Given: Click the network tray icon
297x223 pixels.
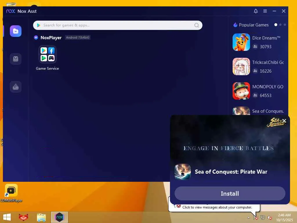Looking at the screenshot, I should point(263,217).
